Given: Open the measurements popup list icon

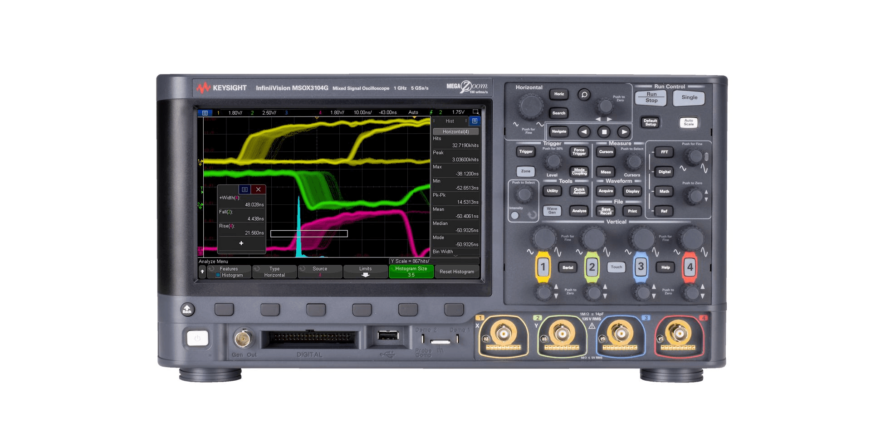Looking at the screenshot, I should 245,189.
